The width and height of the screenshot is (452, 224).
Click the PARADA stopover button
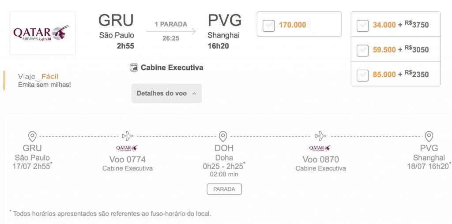[224, 189]
